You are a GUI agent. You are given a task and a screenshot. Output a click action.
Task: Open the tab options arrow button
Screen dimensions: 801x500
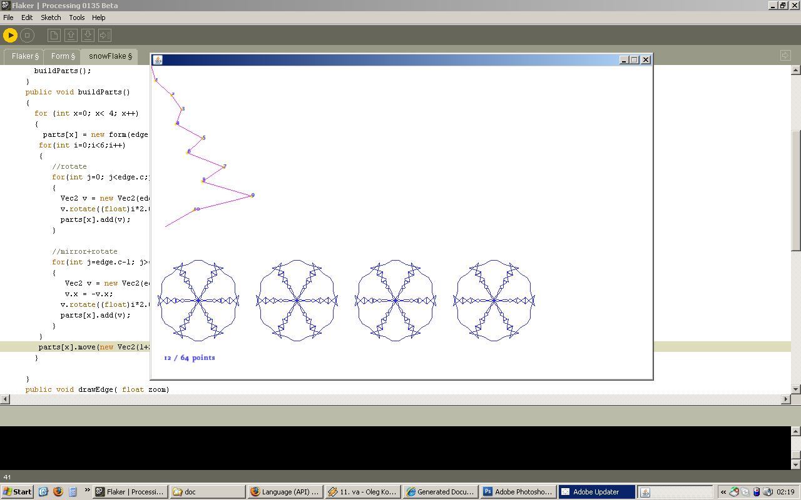click(786, 56)
